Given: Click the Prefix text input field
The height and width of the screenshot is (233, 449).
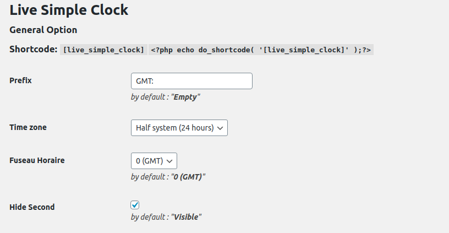Looking at the screenshot, I should click(191, 81).
